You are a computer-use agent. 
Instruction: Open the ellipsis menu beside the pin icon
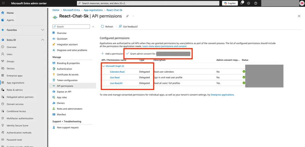tap(133, 16)
